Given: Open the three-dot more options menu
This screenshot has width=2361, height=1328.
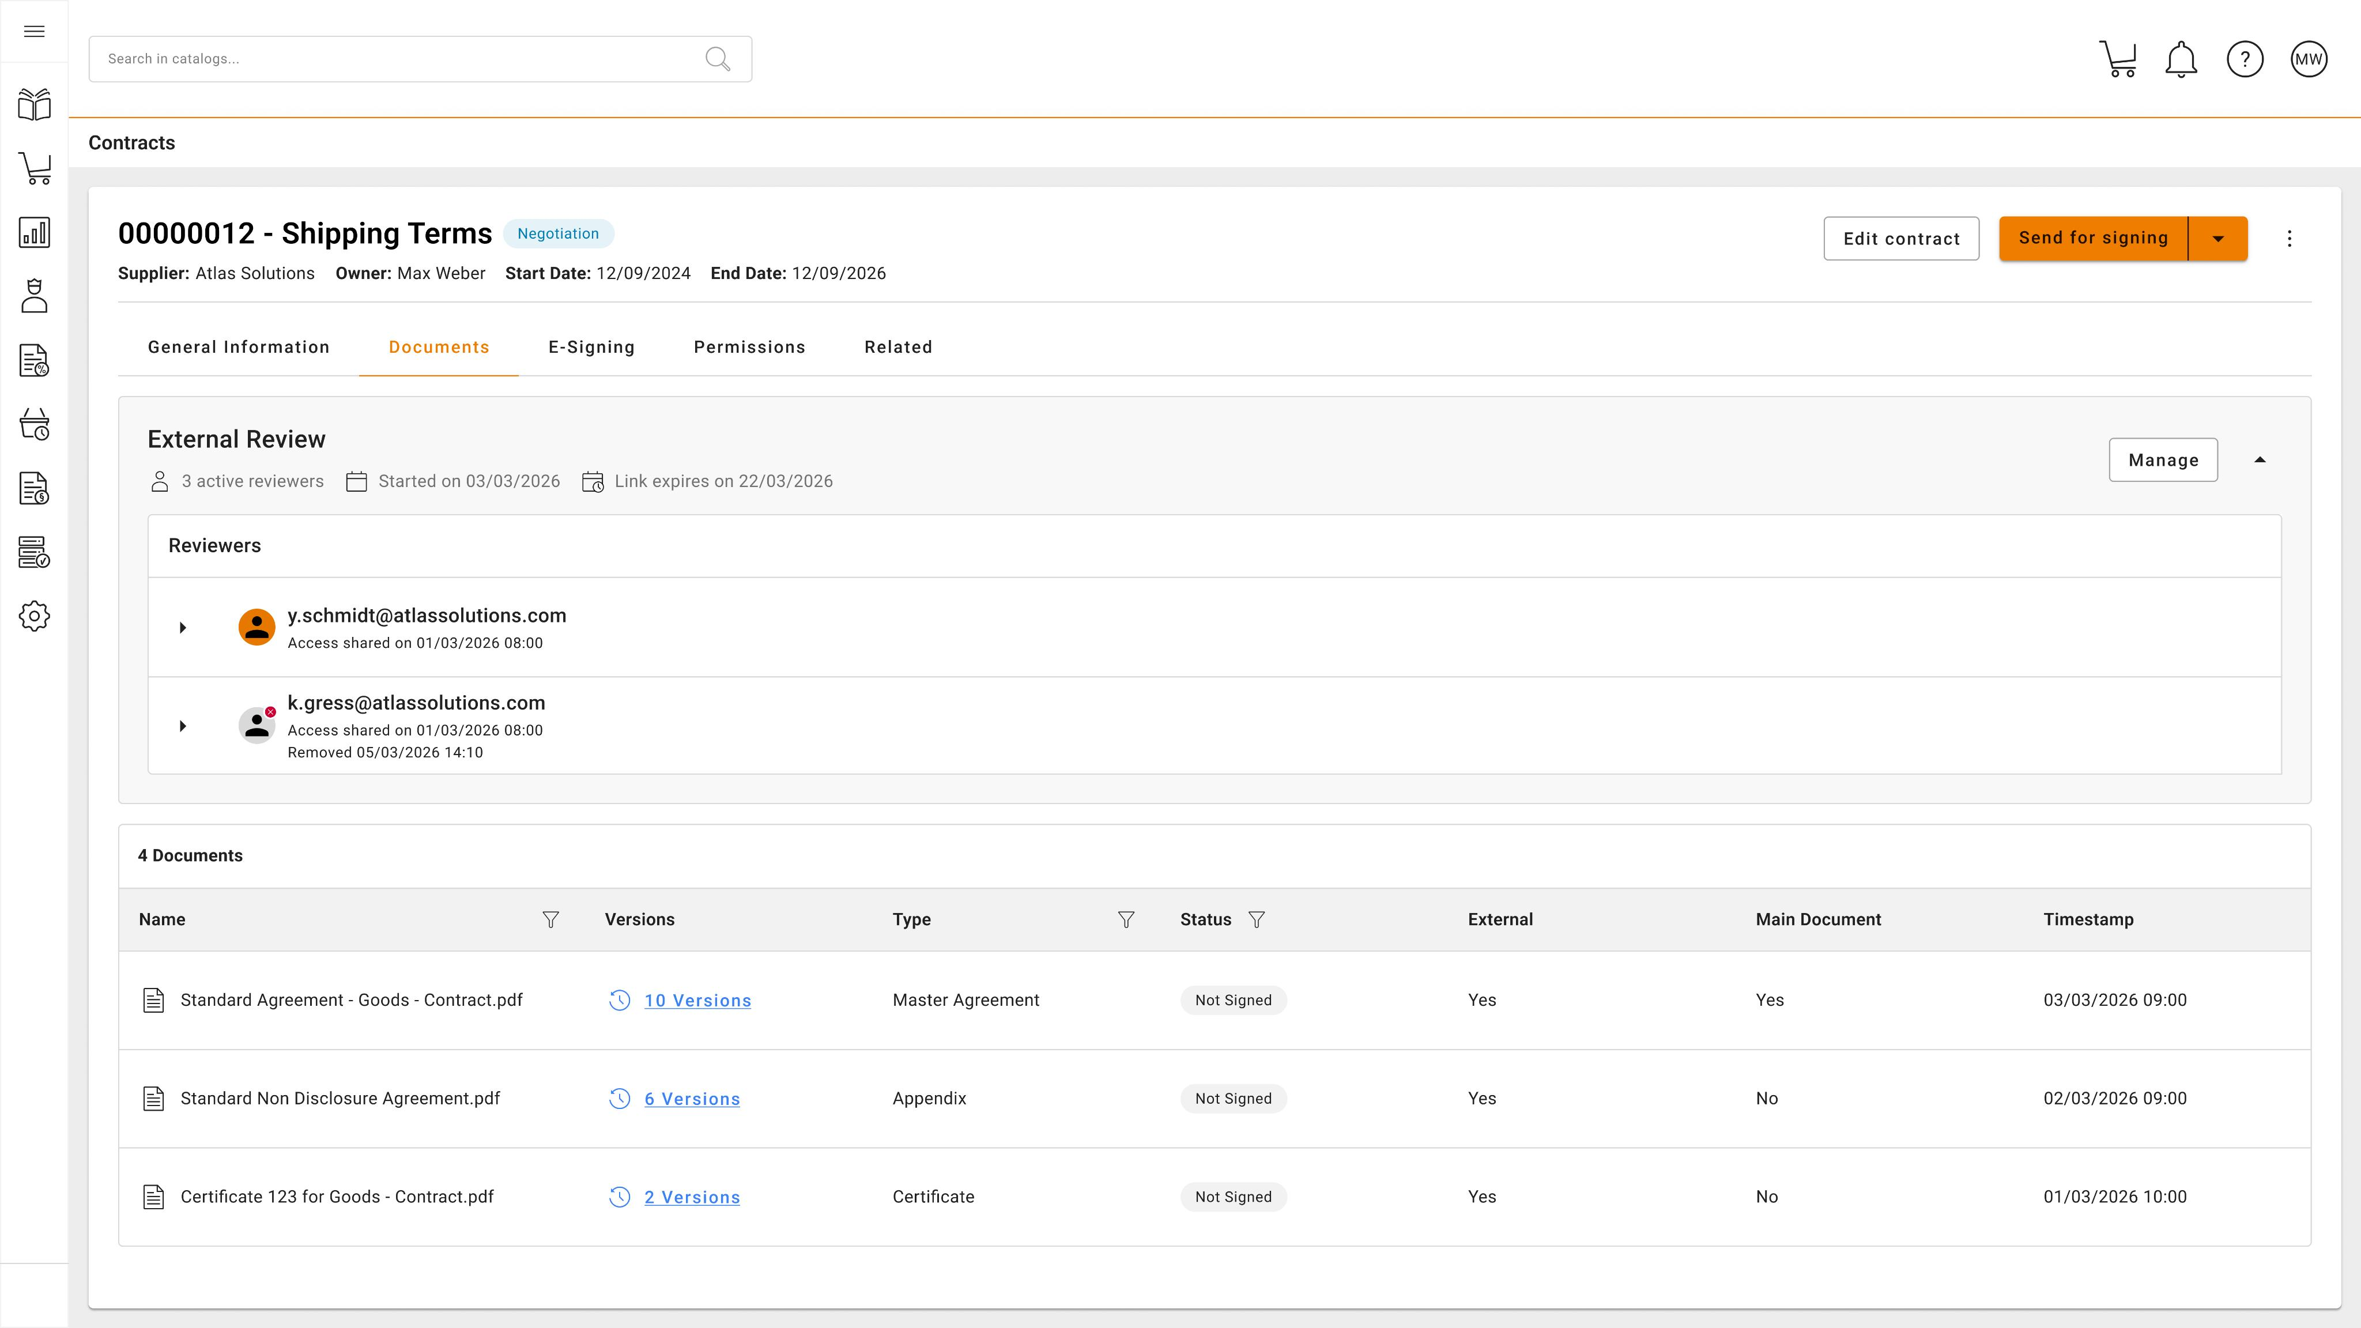Looking at the screenshot, I should tap(2290, 238).
